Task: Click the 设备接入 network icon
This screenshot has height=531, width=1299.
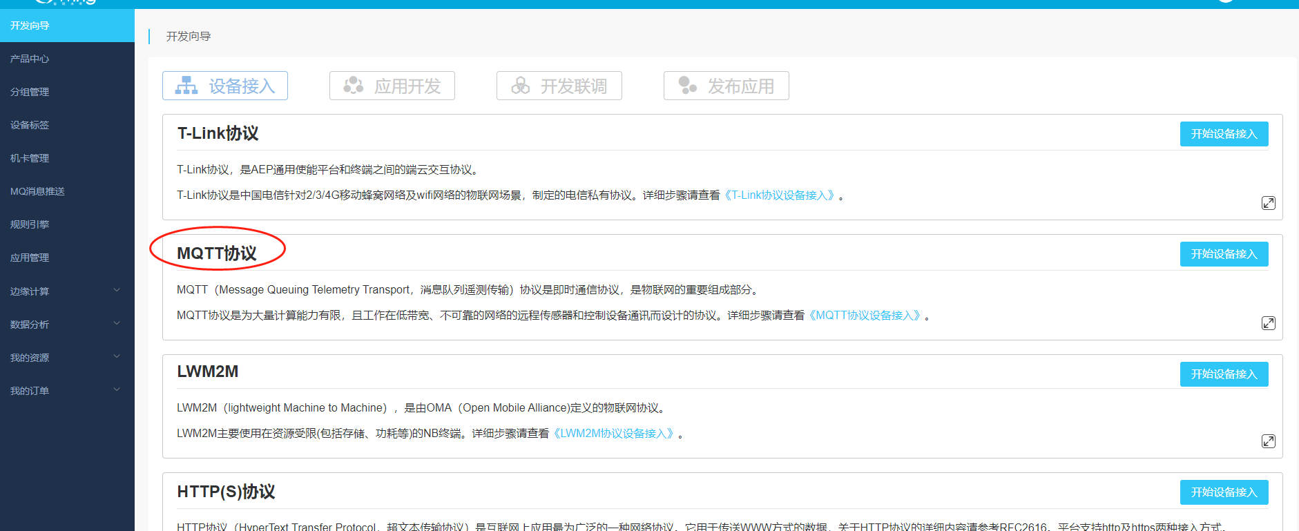Action: (186, 86)
